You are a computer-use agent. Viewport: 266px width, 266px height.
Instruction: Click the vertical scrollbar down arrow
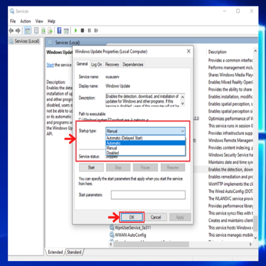click(255, 238)
